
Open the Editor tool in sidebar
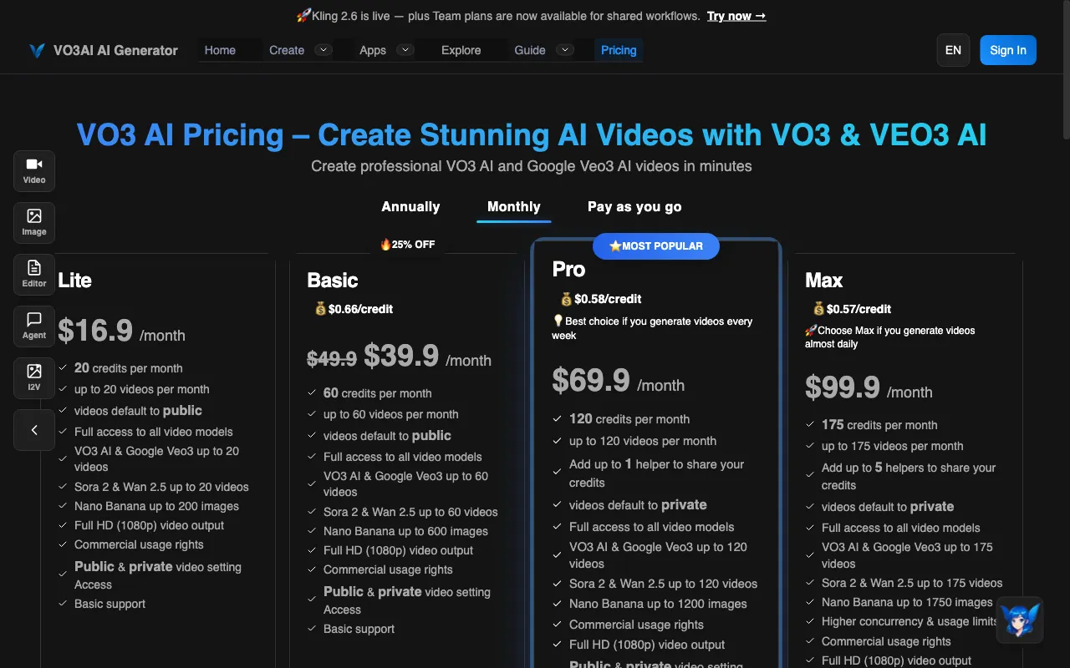pyautogui.click(x=34, y=275)
